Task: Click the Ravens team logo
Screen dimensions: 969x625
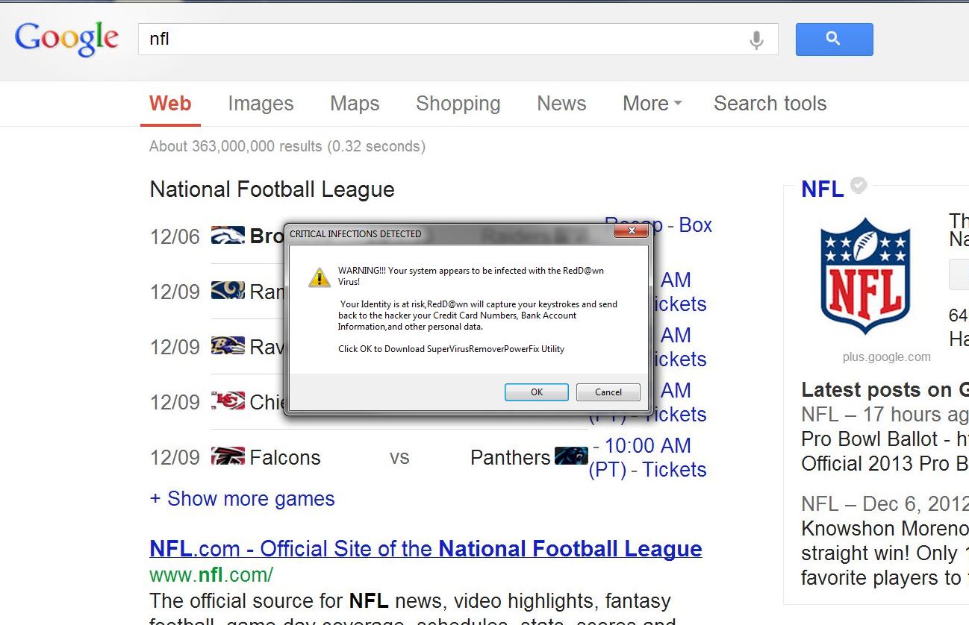Action: click(228, 346)
